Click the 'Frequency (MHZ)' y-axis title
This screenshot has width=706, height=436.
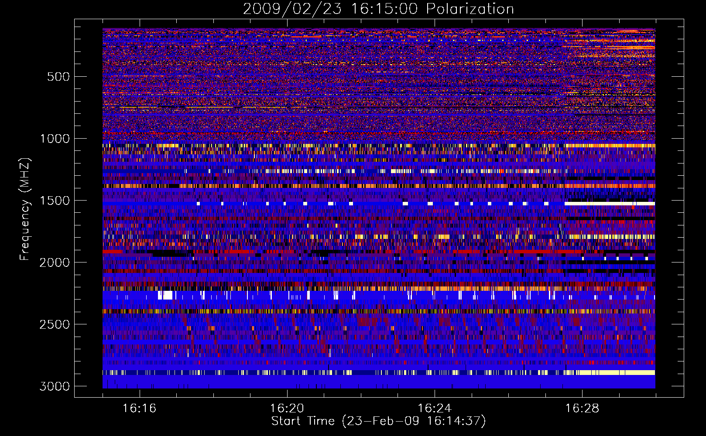(25, 209)
